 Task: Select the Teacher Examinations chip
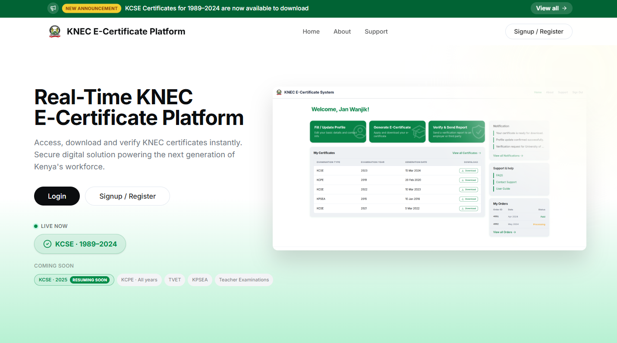pos(244,280)
